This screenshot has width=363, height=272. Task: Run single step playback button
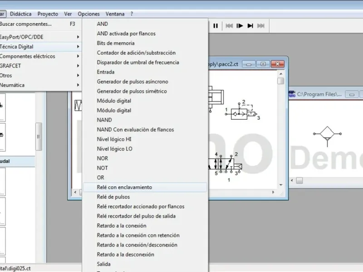(x=240, y=26)
